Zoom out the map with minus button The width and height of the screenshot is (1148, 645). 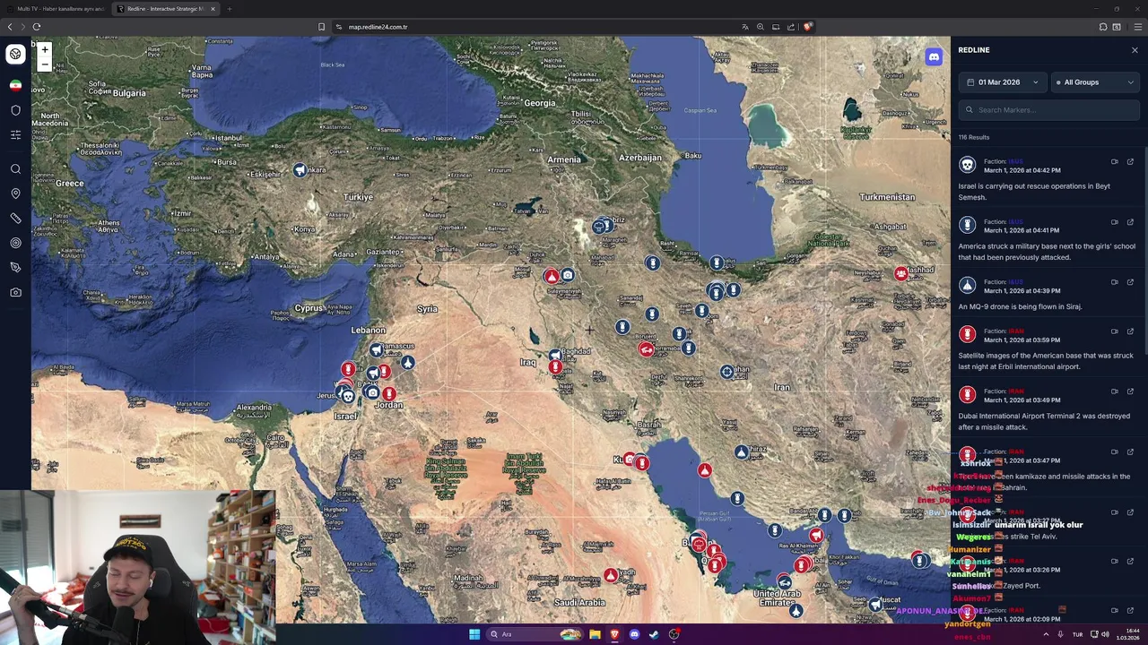pos(44,64)
